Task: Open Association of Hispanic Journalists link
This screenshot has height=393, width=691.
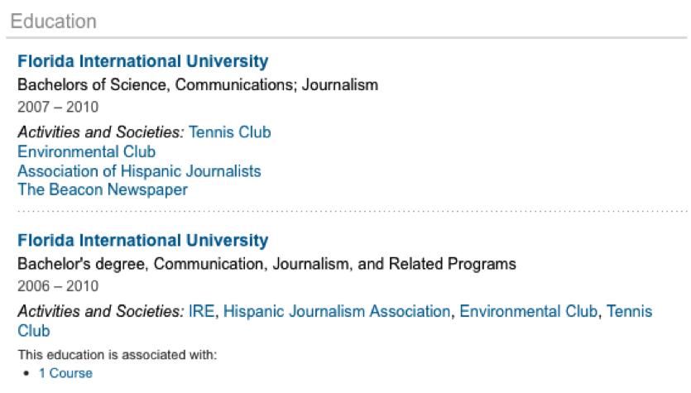Action: [x=139, y=171]
